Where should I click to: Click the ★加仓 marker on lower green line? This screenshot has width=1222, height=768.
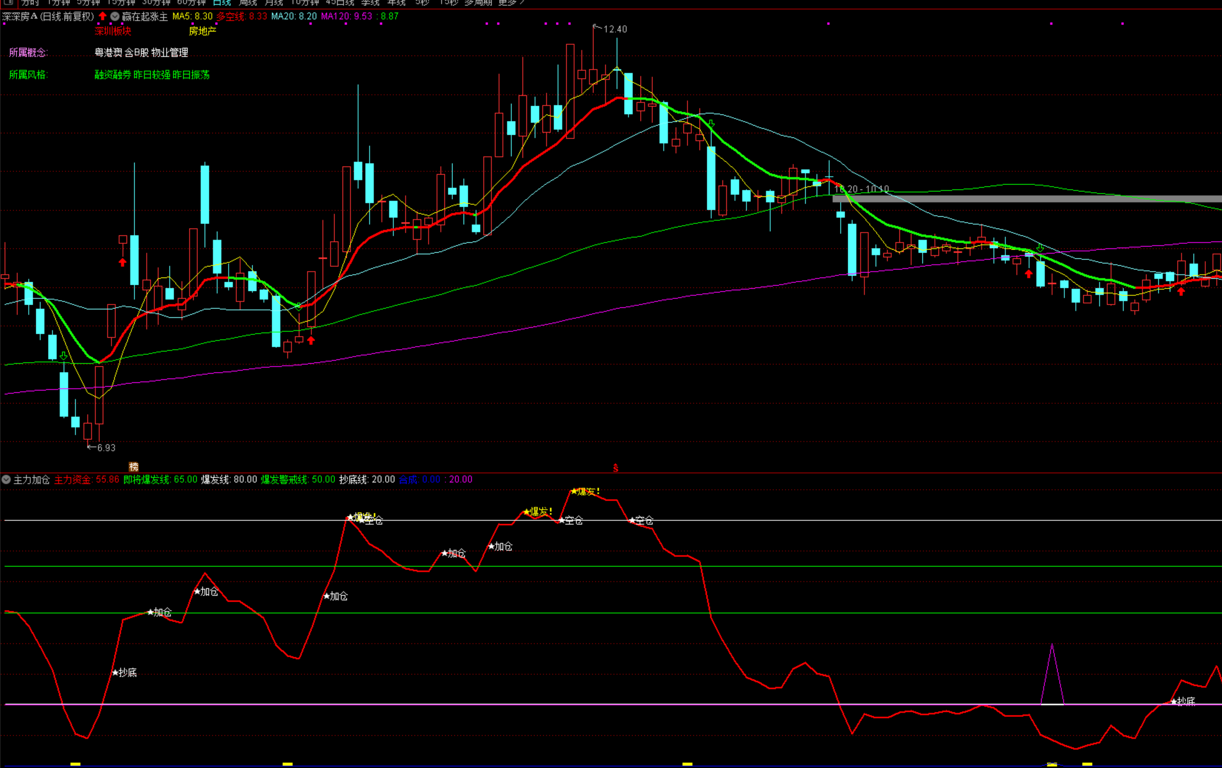click(159, 612)
